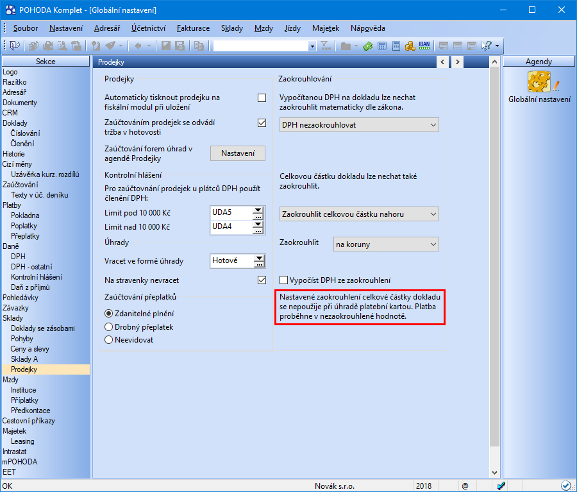Select 'Ceny a slevy' section

(29, 349)
